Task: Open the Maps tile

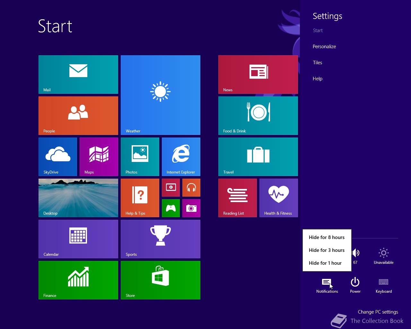Action: [99, 157]
